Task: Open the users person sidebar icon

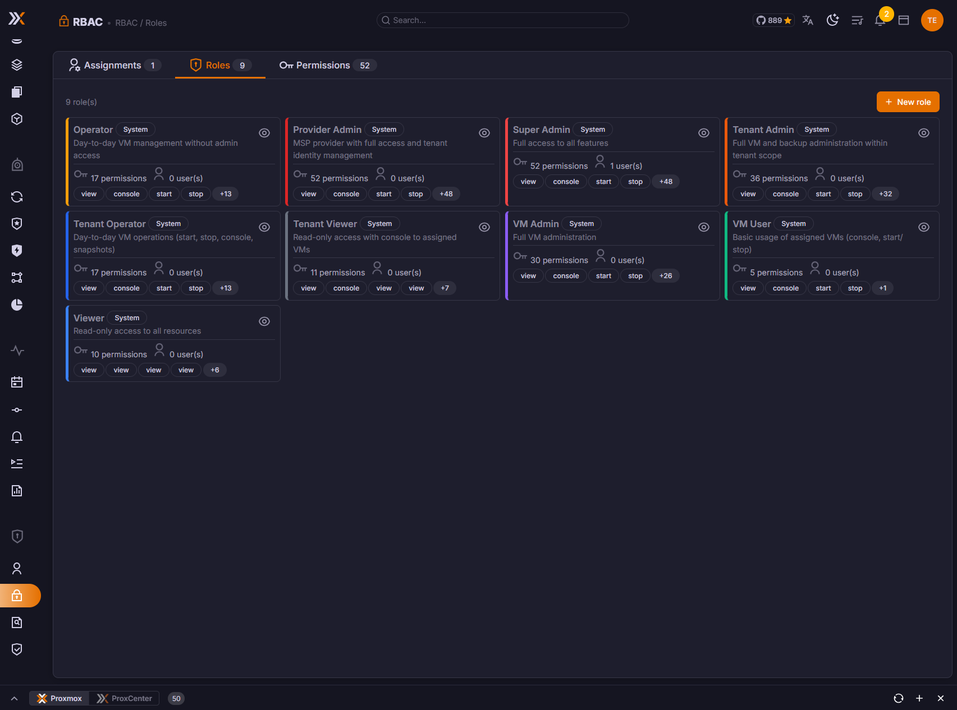Action: 17,569
